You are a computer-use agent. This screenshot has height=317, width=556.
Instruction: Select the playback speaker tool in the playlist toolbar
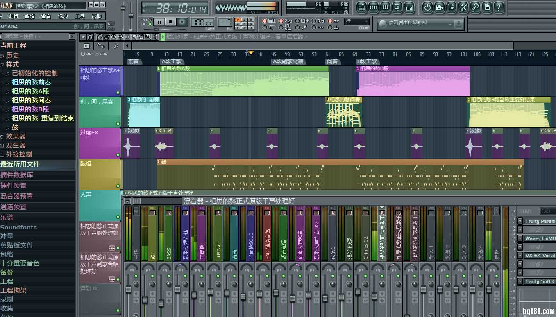pyautogui.click(x=155, y=37)
